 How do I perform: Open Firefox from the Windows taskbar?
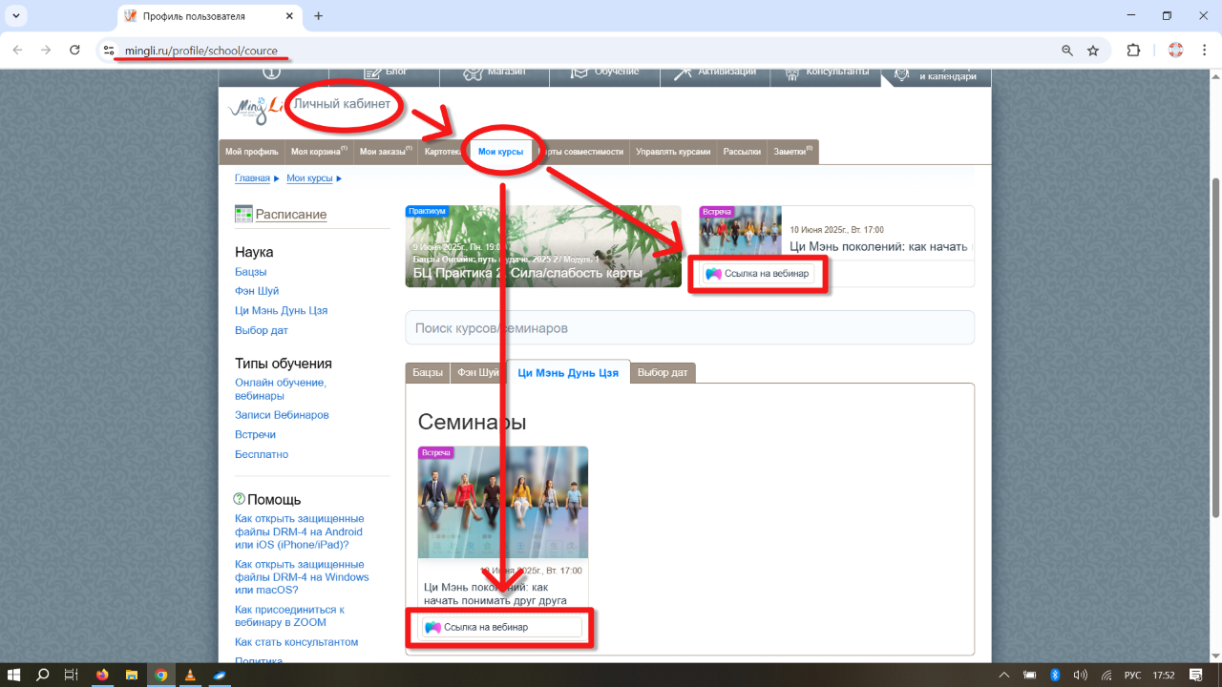pos(101,675)
